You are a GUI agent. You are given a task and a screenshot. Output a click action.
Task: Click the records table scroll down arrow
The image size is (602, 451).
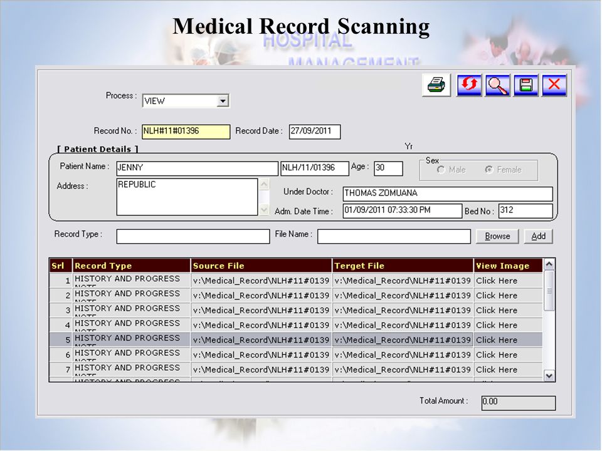pos(549,376)
